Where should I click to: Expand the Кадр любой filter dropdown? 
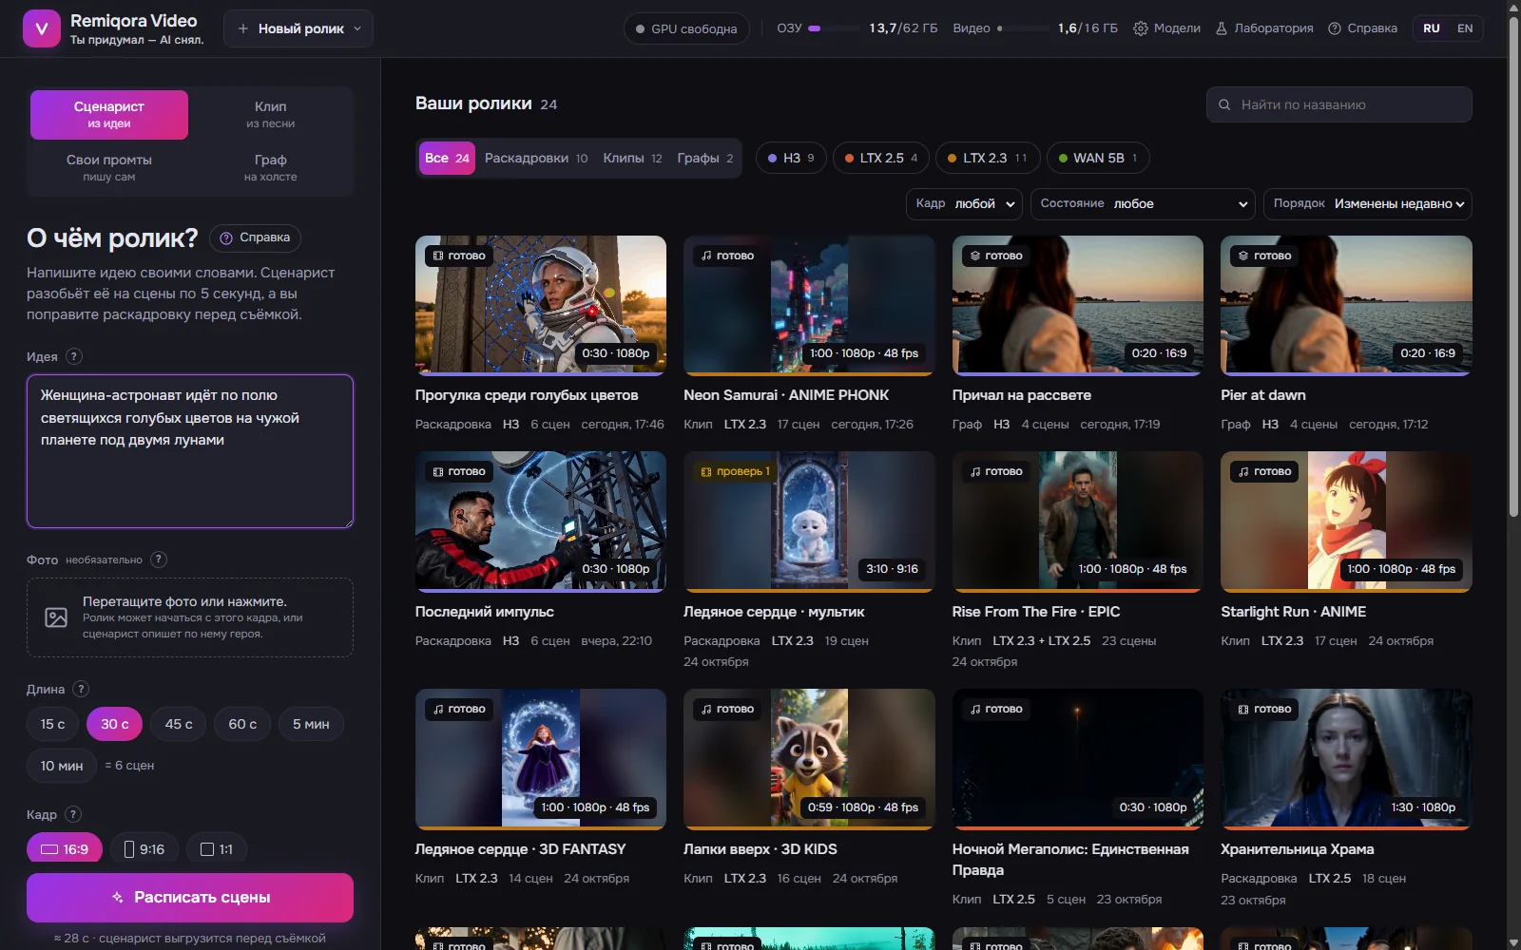pyautogui.click(x=965, y=203)
